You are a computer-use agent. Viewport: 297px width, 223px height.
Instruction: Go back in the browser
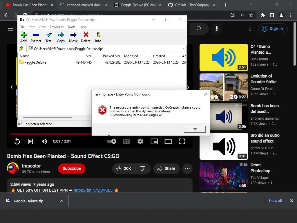(x=6, y=15)
